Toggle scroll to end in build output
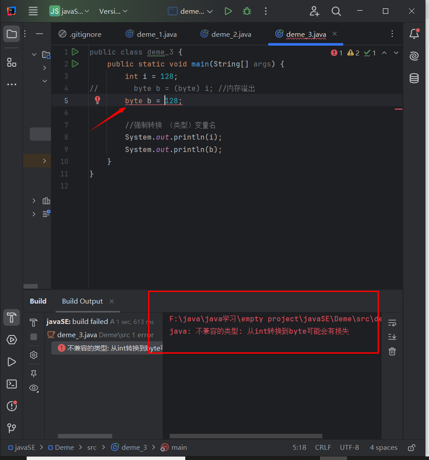This screenshot has height=460, width=429. coord(392,336)
